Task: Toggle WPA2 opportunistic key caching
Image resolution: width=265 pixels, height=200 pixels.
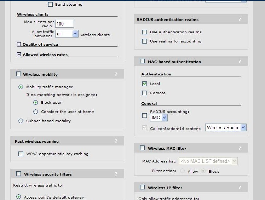Action: click(x=21, y=154)
